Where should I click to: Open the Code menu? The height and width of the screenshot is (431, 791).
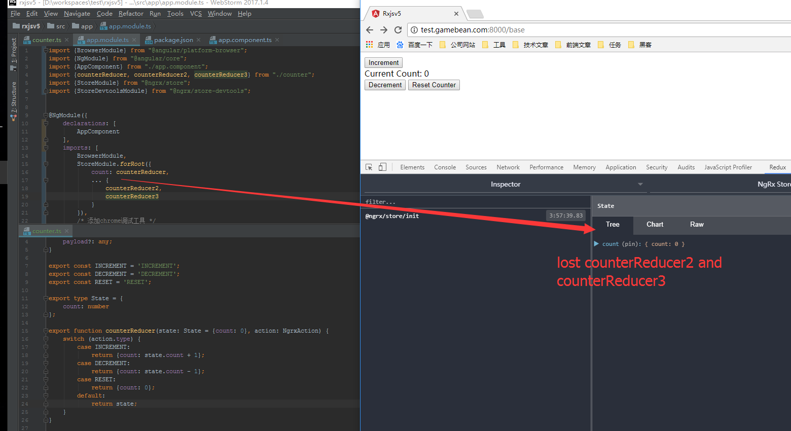[104, 14]
